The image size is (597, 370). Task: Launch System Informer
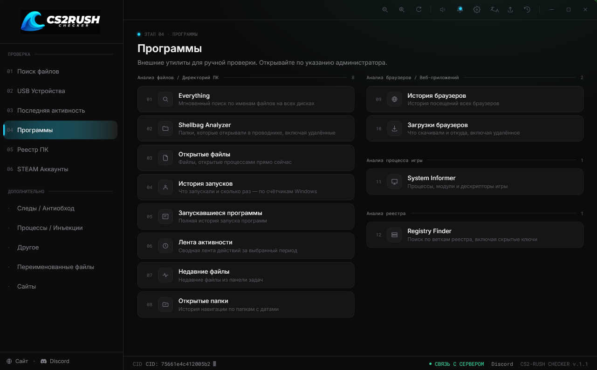point(475,182)
